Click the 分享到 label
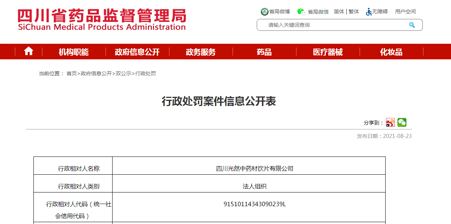The height and width of the screenshot is (224, 451). point(373,123)
